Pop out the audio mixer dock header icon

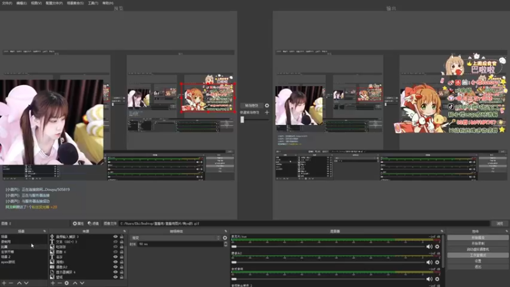[x=442, y=231]
